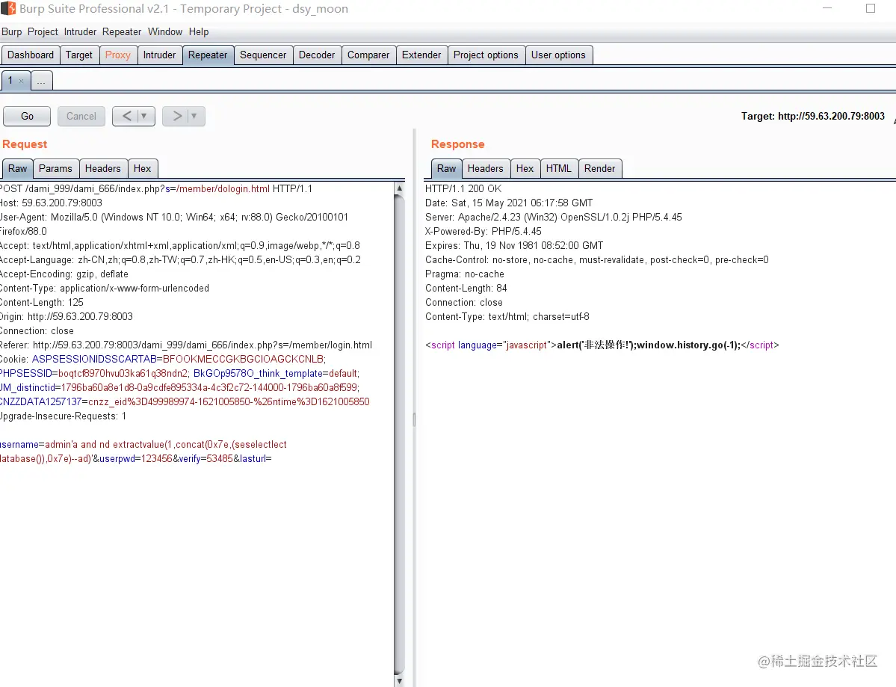Screen dimensions: 896x687
Task: Switch to the Comparer tab
Action: point(368,55)
